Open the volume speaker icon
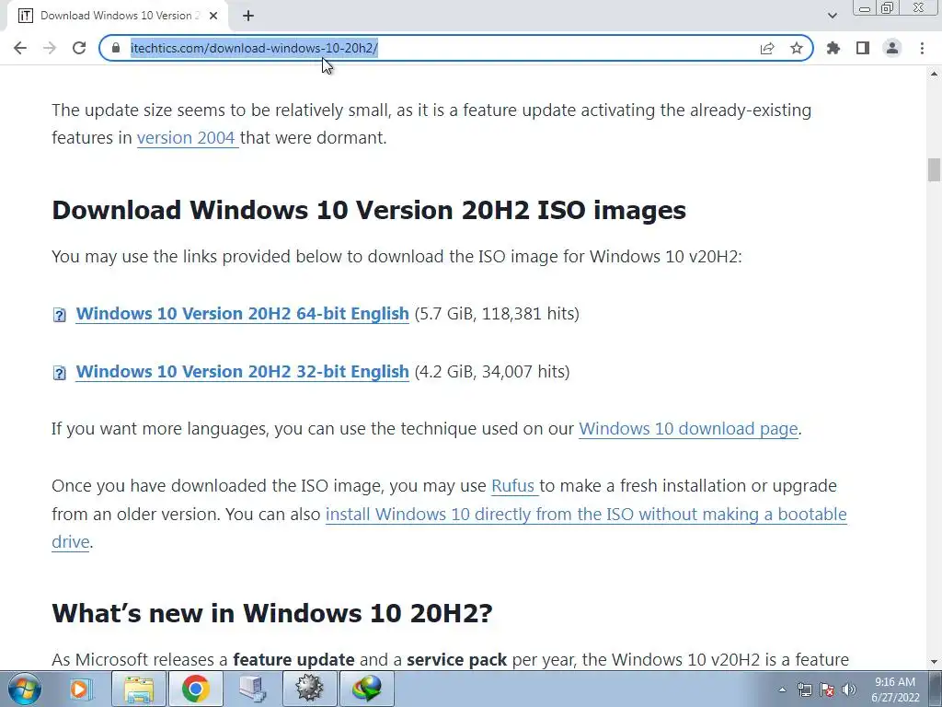The height and width of the screenshot is (707, 942). click(849, 690)
